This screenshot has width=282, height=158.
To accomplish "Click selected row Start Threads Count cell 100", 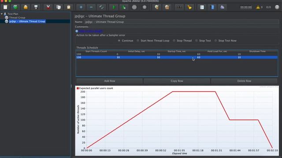I will [x=96, y=57].
